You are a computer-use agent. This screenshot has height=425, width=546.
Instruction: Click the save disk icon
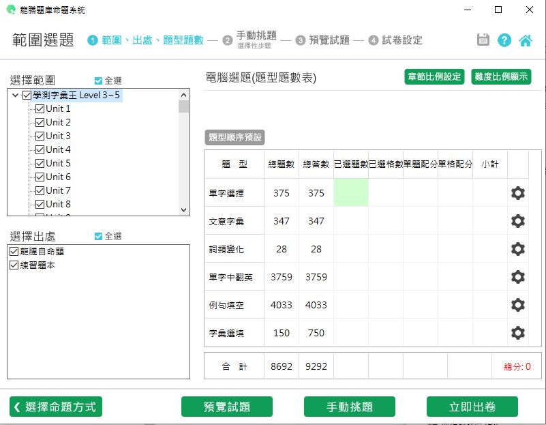[x=483, y=40]
